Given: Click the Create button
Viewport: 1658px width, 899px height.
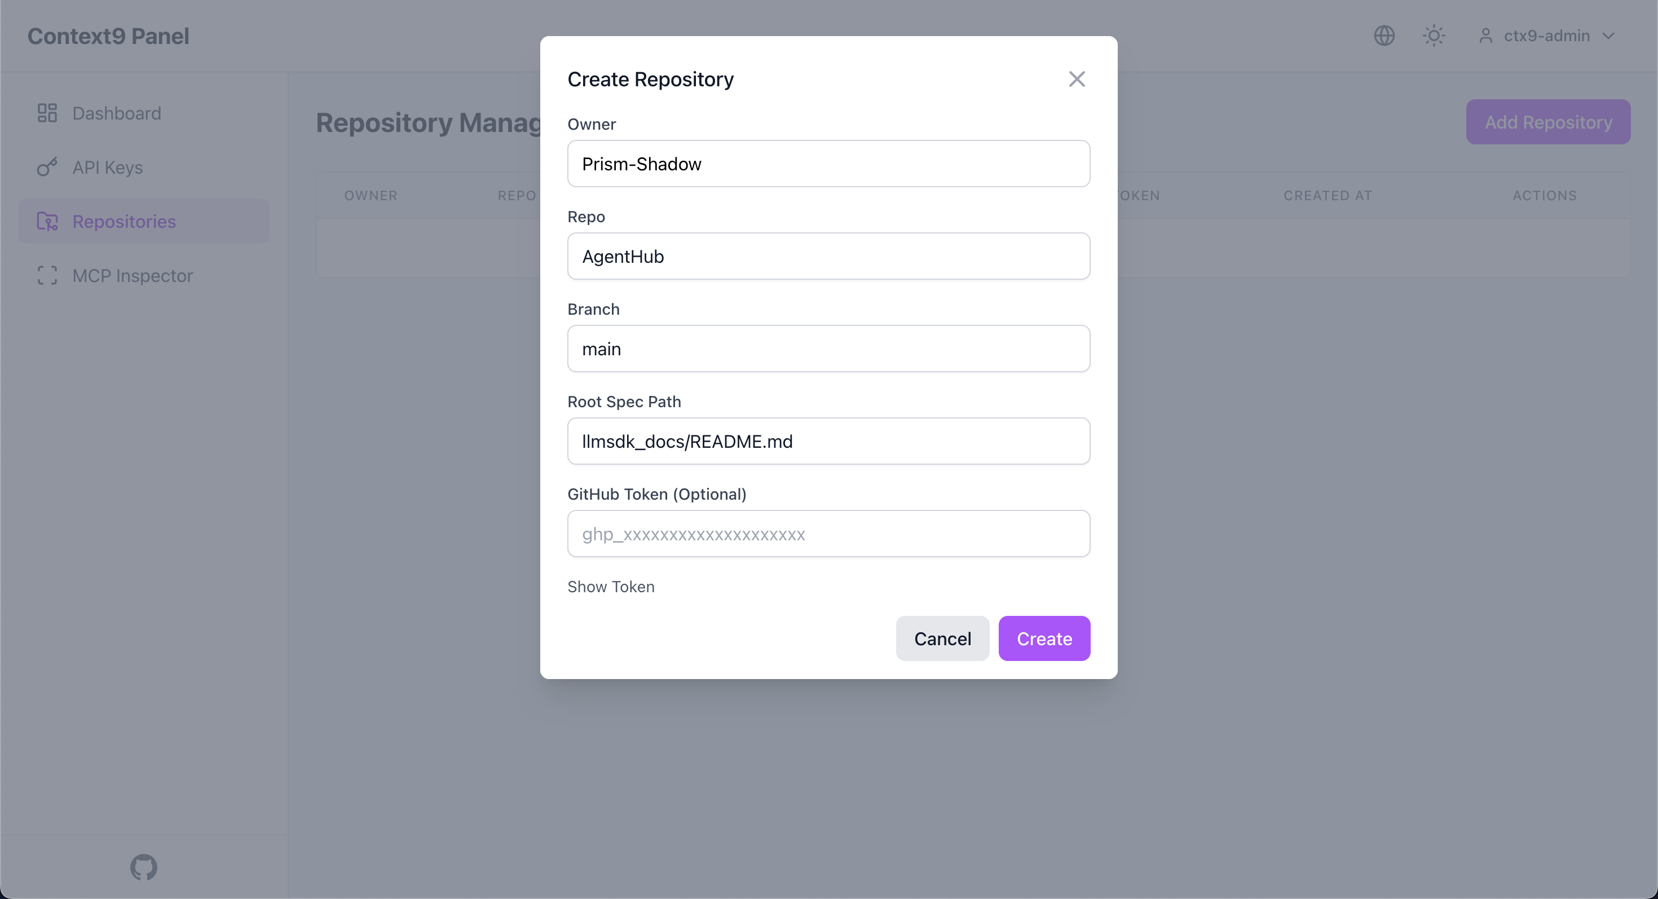Looking at the screenshot, I should point(1044,638).
